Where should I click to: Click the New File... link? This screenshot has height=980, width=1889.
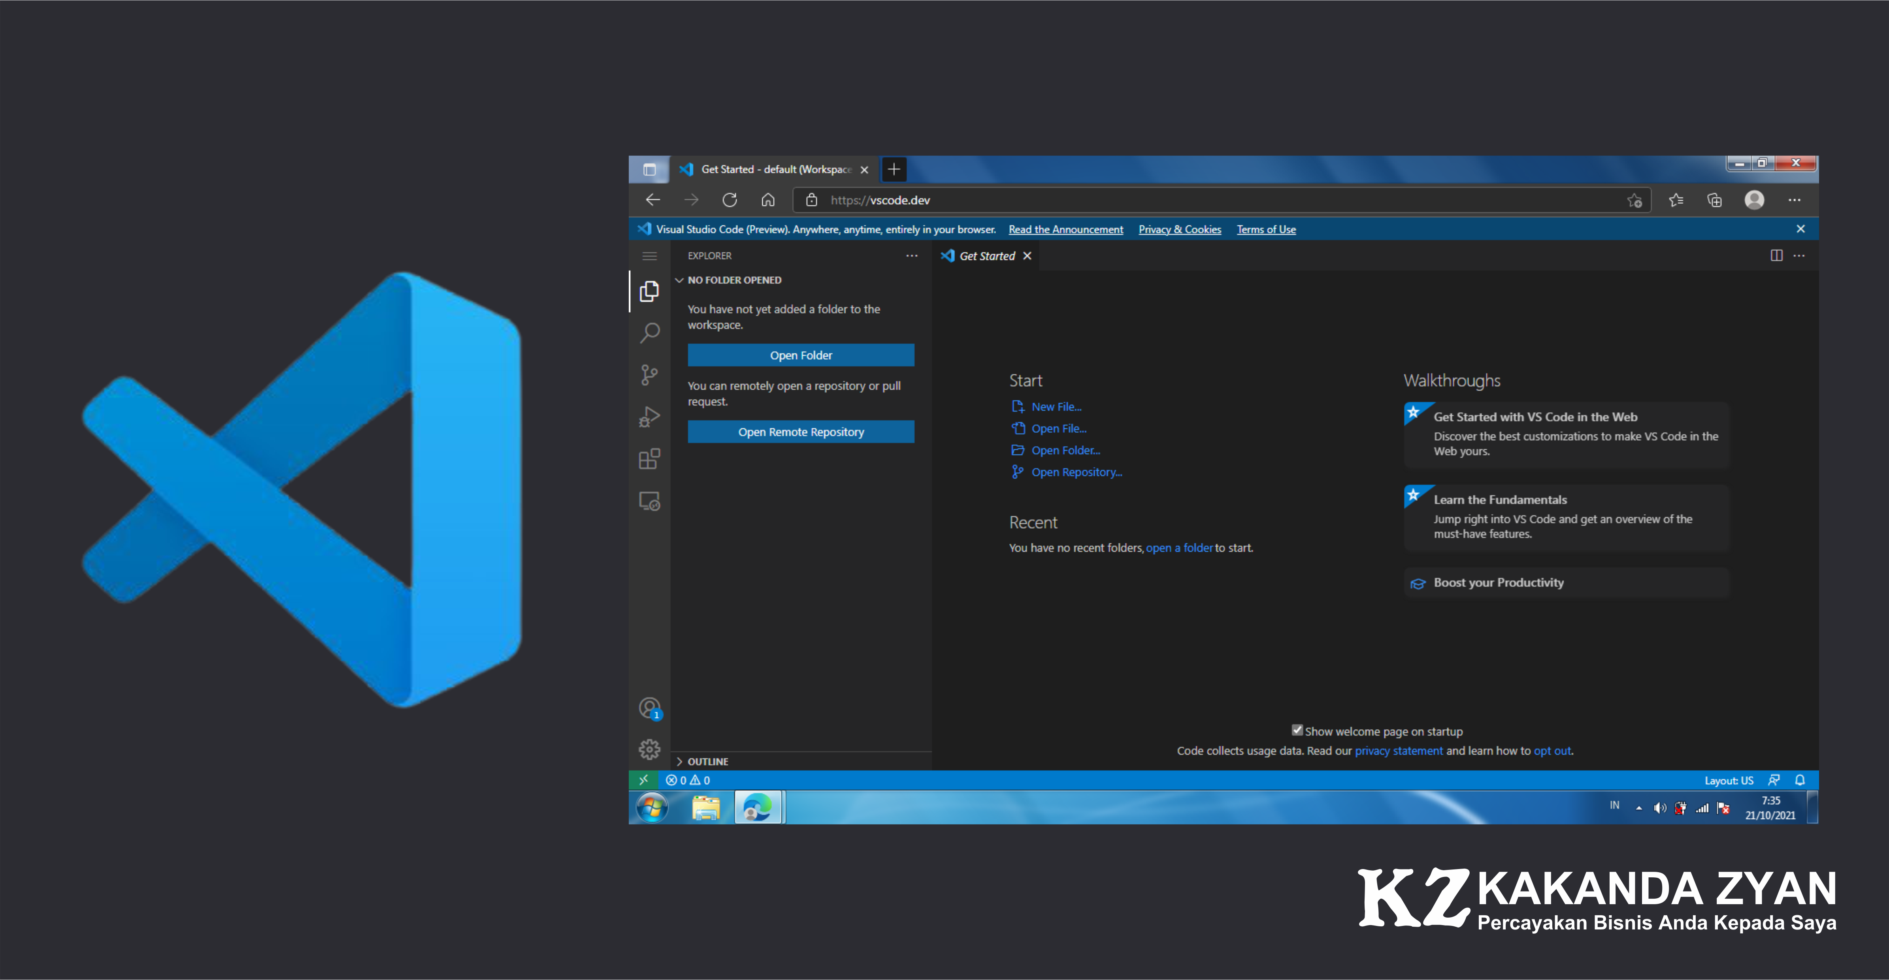point(1056,407)
